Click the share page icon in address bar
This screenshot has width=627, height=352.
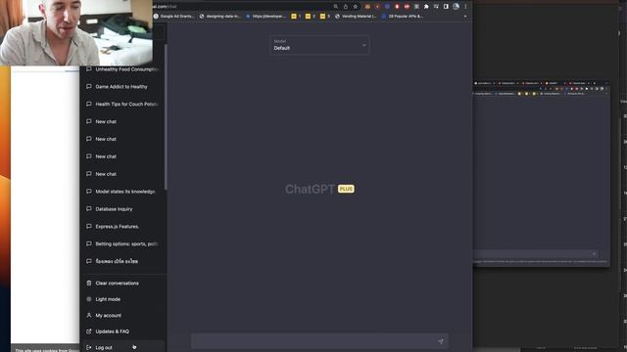click(346, 7)
